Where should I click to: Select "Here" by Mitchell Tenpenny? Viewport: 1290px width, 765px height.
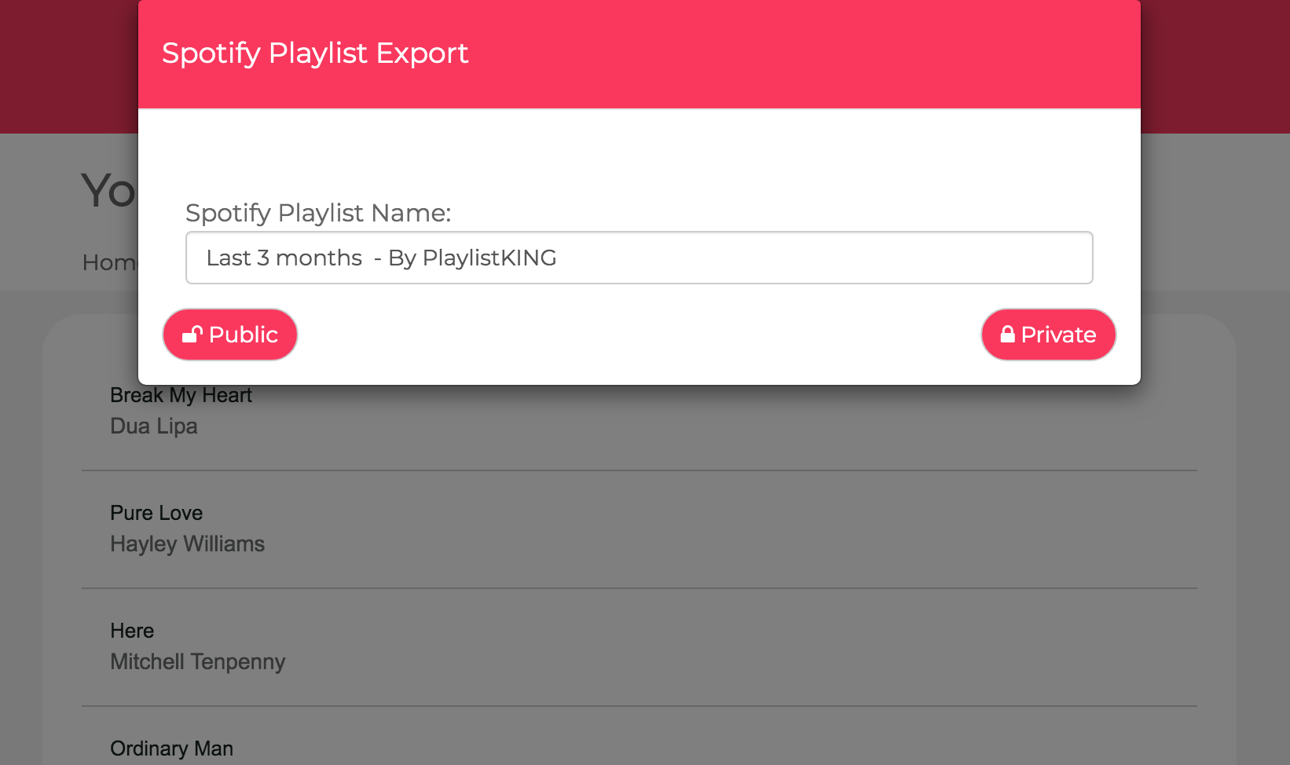(131, 630)
